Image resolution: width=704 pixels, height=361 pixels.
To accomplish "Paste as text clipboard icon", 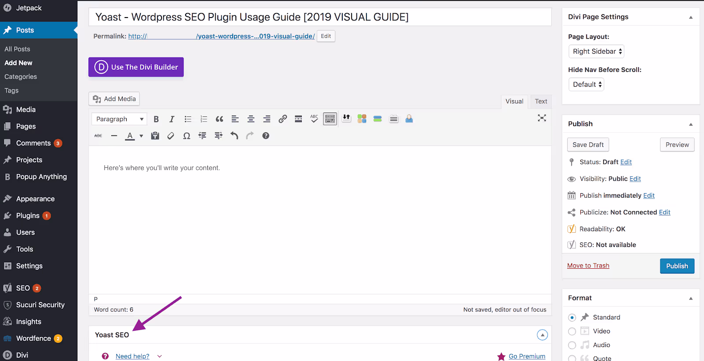I will point(155,136).
